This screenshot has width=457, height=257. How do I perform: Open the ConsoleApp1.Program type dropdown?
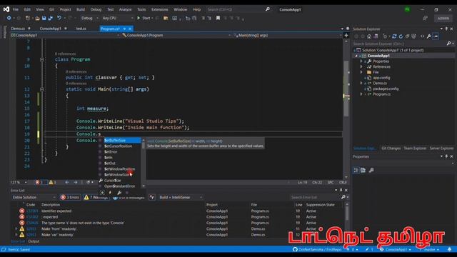pos(176,35)
